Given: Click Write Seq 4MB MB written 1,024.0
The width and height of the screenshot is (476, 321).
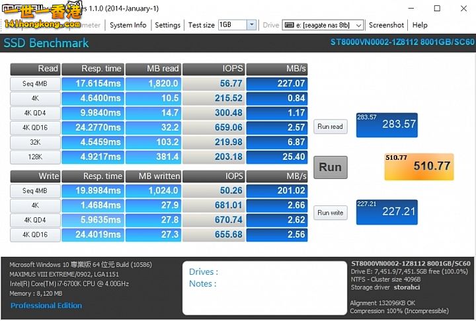Looking at the screenshot, I should pos(153,191).
